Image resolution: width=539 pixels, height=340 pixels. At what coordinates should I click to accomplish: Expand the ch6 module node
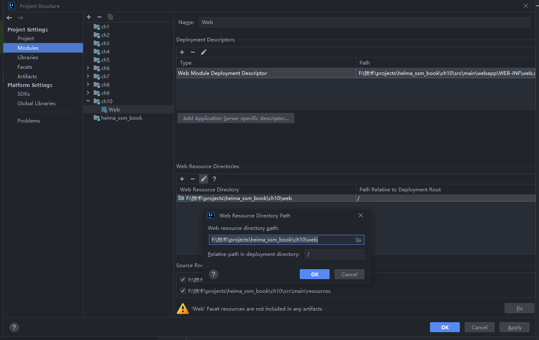coord(88,68)
